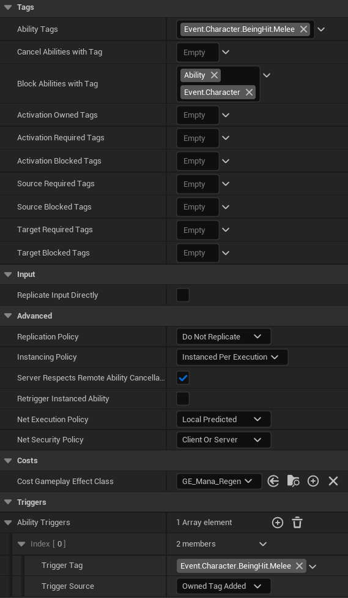The width and height of the screenshot is (348, 598).
Task: Open Cancel Abilities with Tag dropdown
Action: pos(226,52)
